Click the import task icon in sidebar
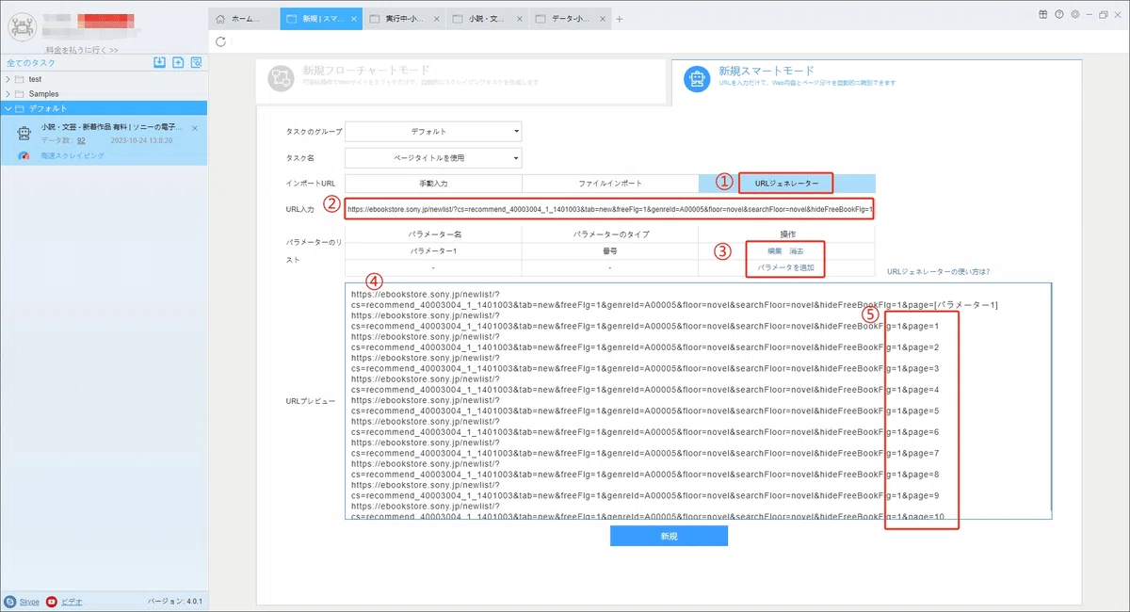The width and height of the screenshot is (1130, 612). 159,63
